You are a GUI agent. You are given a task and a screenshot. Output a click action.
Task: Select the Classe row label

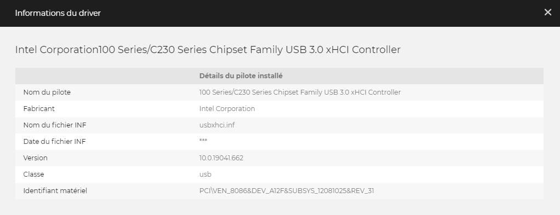[33, 175]
